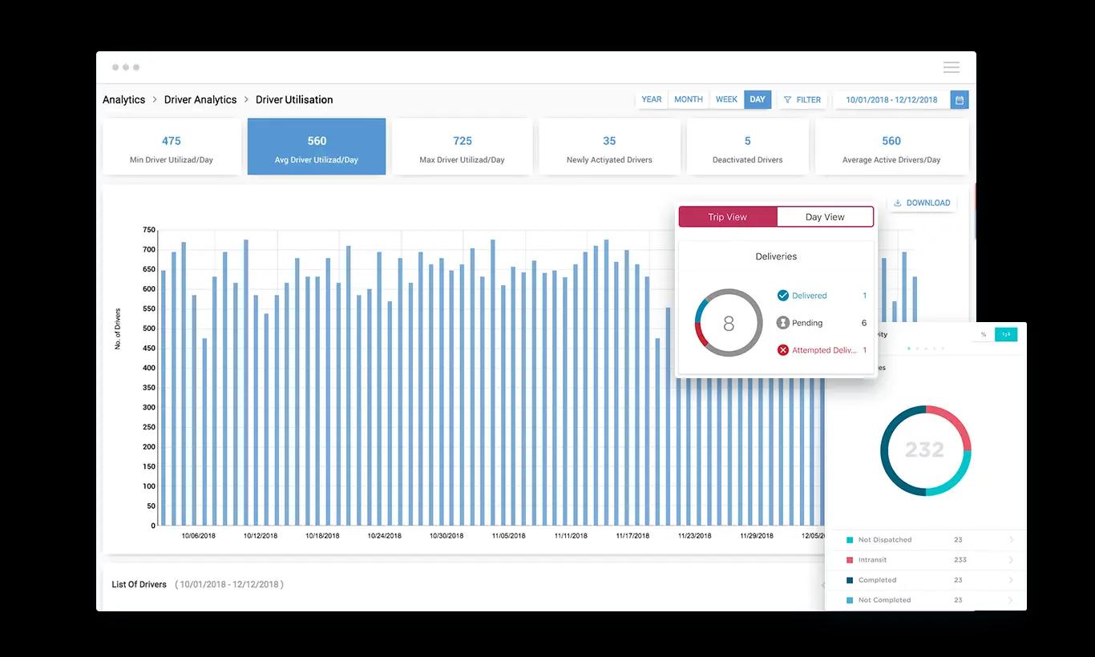Click the download arrow icon

click(897, 203)
